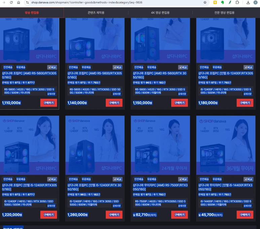Open the i5-12400F/RTX3050 title priced 1,180,000원
The width and height of the screenshot is (260, 229).
[x=226, y=75]
